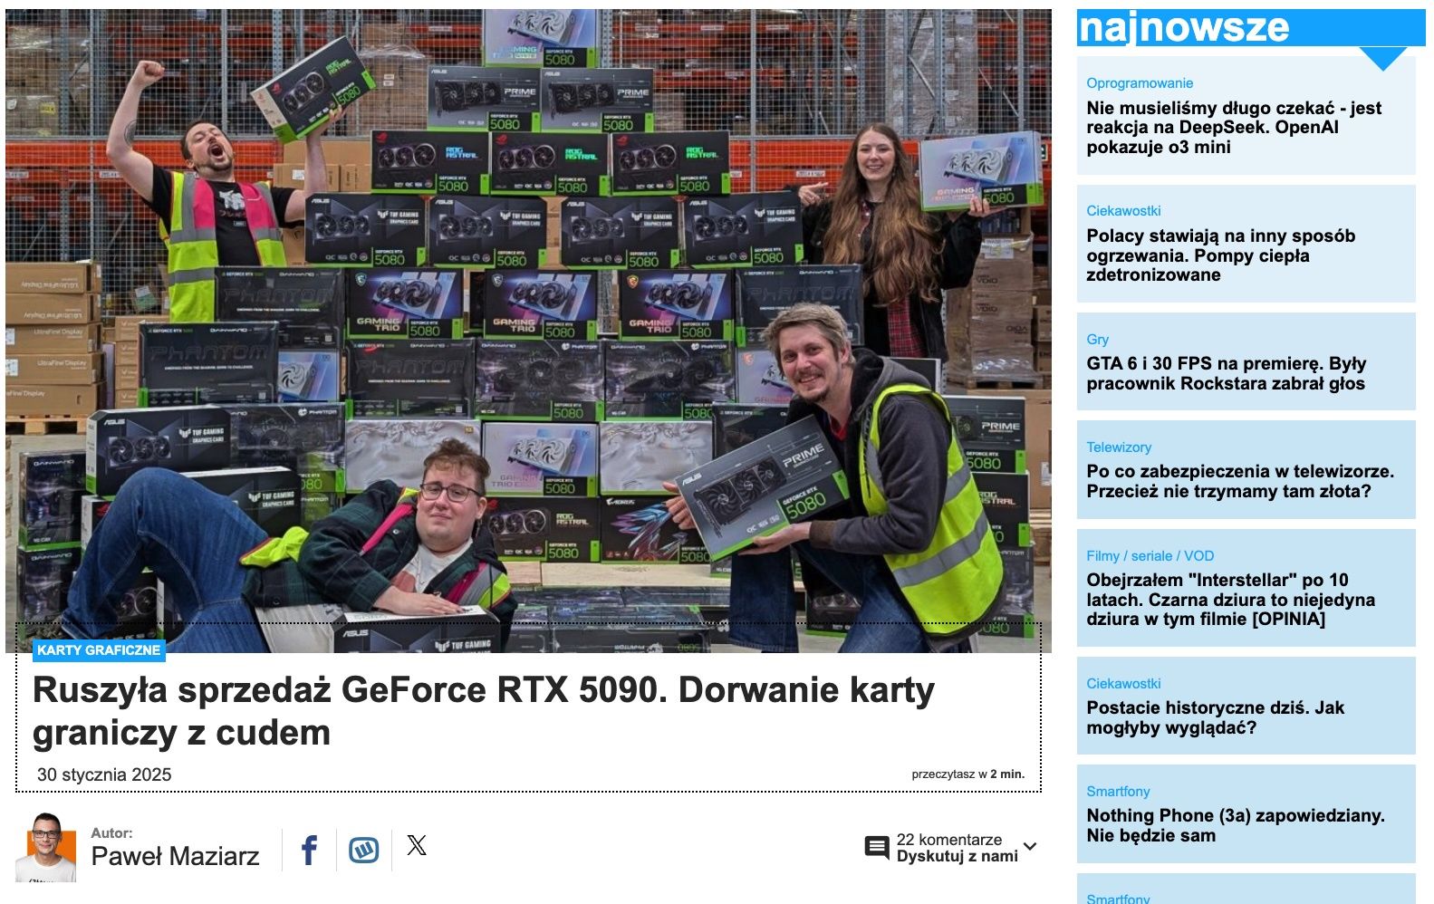Open the GTA 6 30 FPS article
This screenshot has height=904, width=1434.
1227,373
